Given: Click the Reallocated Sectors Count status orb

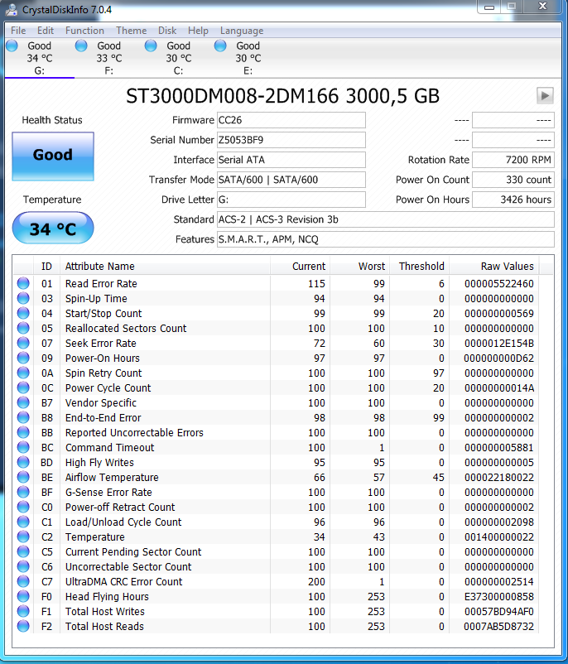Looking at the screenshot, I should point(23,329).
